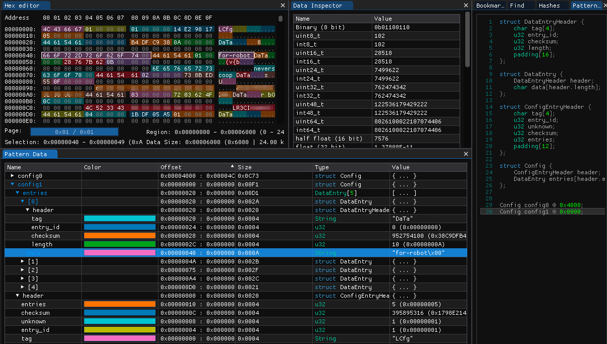Image resolution: width=607 pixels, height=344 pixels.
Task: Sort Pattern Data by Value column header
Action: (x=428, y=167)
